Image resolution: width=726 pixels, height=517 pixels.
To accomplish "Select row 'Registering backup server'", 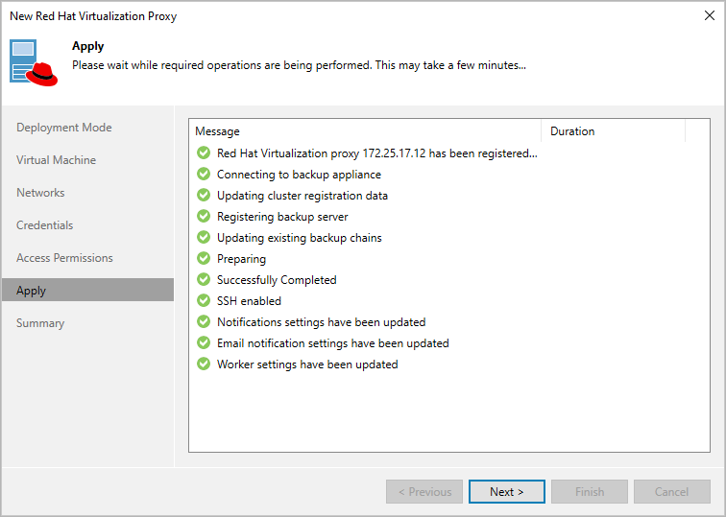I will coord(449,216).
